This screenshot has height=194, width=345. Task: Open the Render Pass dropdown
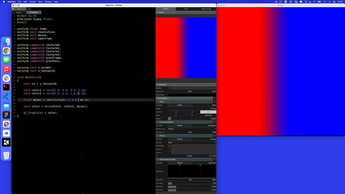click(192, 129)
